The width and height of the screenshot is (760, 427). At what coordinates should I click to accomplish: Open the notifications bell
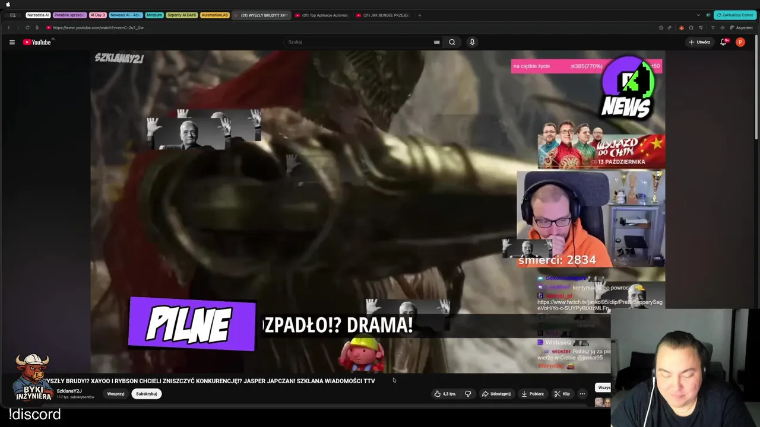(724, 42)
